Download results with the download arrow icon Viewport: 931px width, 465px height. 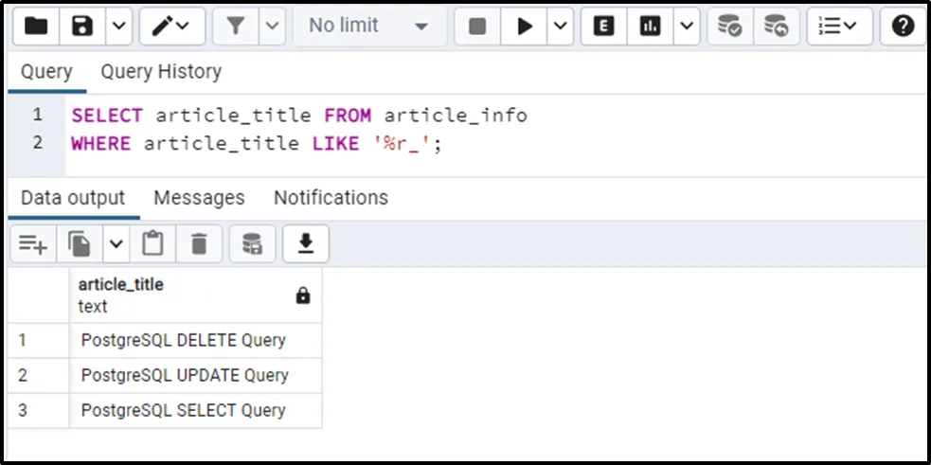point(305,244)
